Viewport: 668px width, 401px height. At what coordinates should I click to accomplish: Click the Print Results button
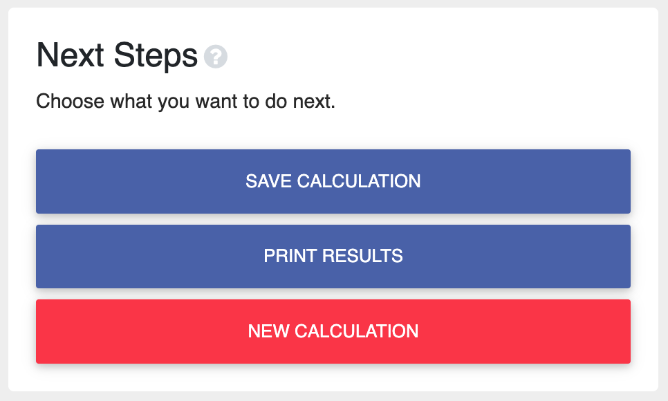333,256
